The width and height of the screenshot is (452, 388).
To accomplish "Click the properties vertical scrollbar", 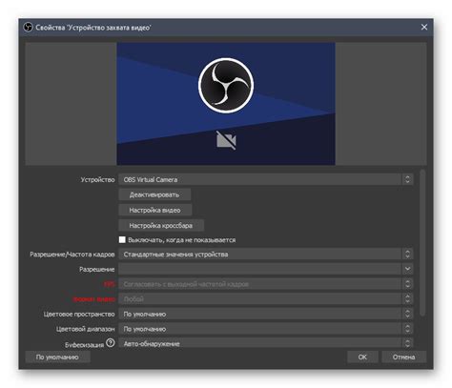I will click(422, 243).
